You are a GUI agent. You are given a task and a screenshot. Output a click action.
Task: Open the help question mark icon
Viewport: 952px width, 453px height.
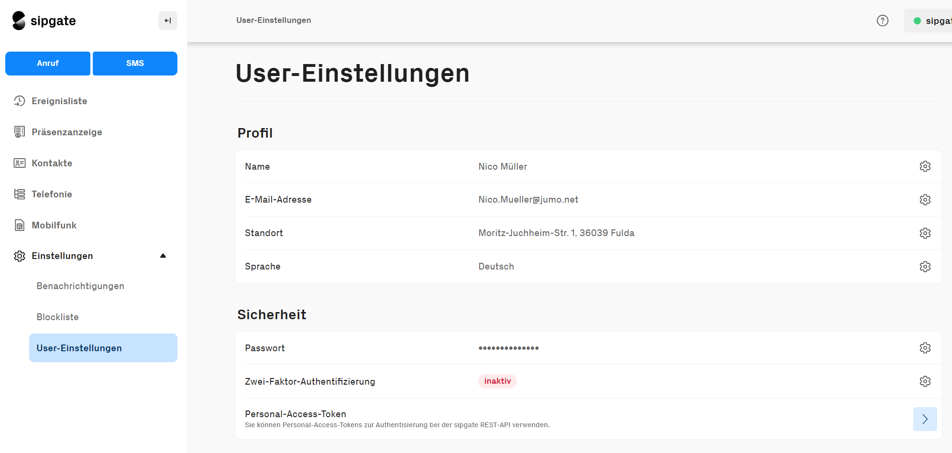(x=882, y=21)
